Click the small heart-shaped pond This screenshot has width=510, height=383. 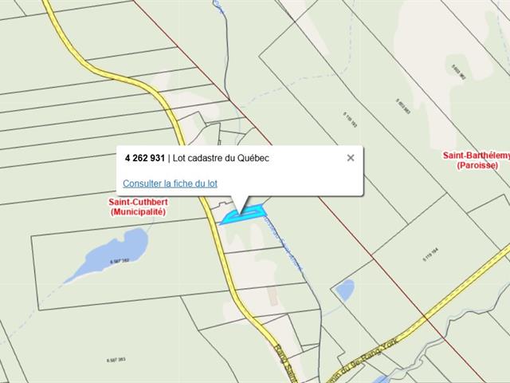tap(345, 290)
